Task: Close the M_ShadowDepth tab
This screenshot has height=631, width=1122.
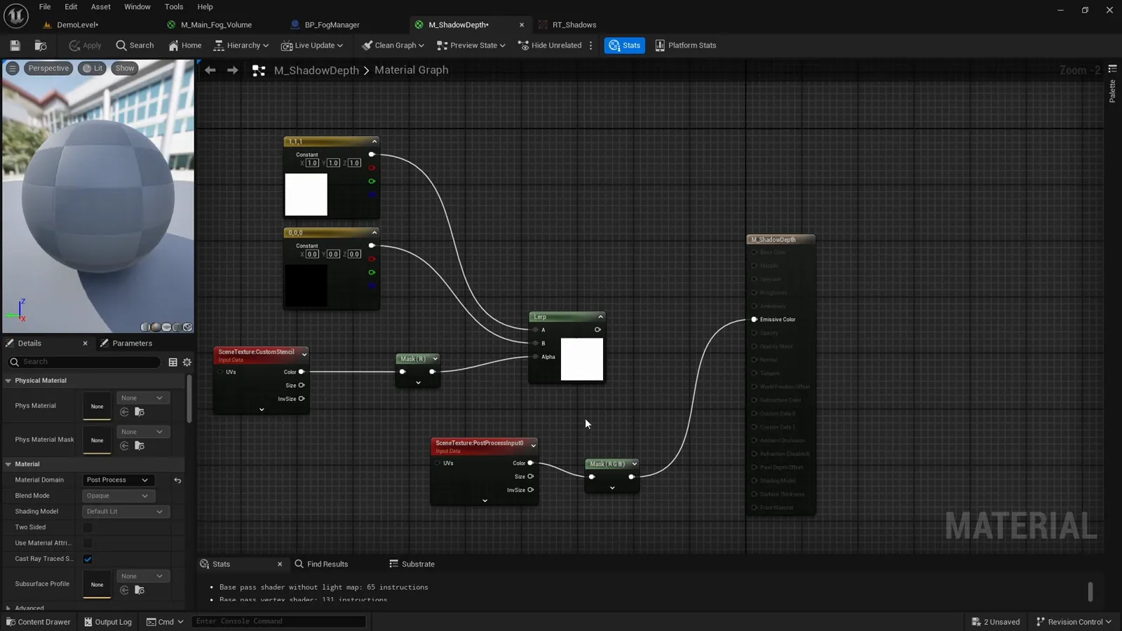Action: (x=522, y=25)
